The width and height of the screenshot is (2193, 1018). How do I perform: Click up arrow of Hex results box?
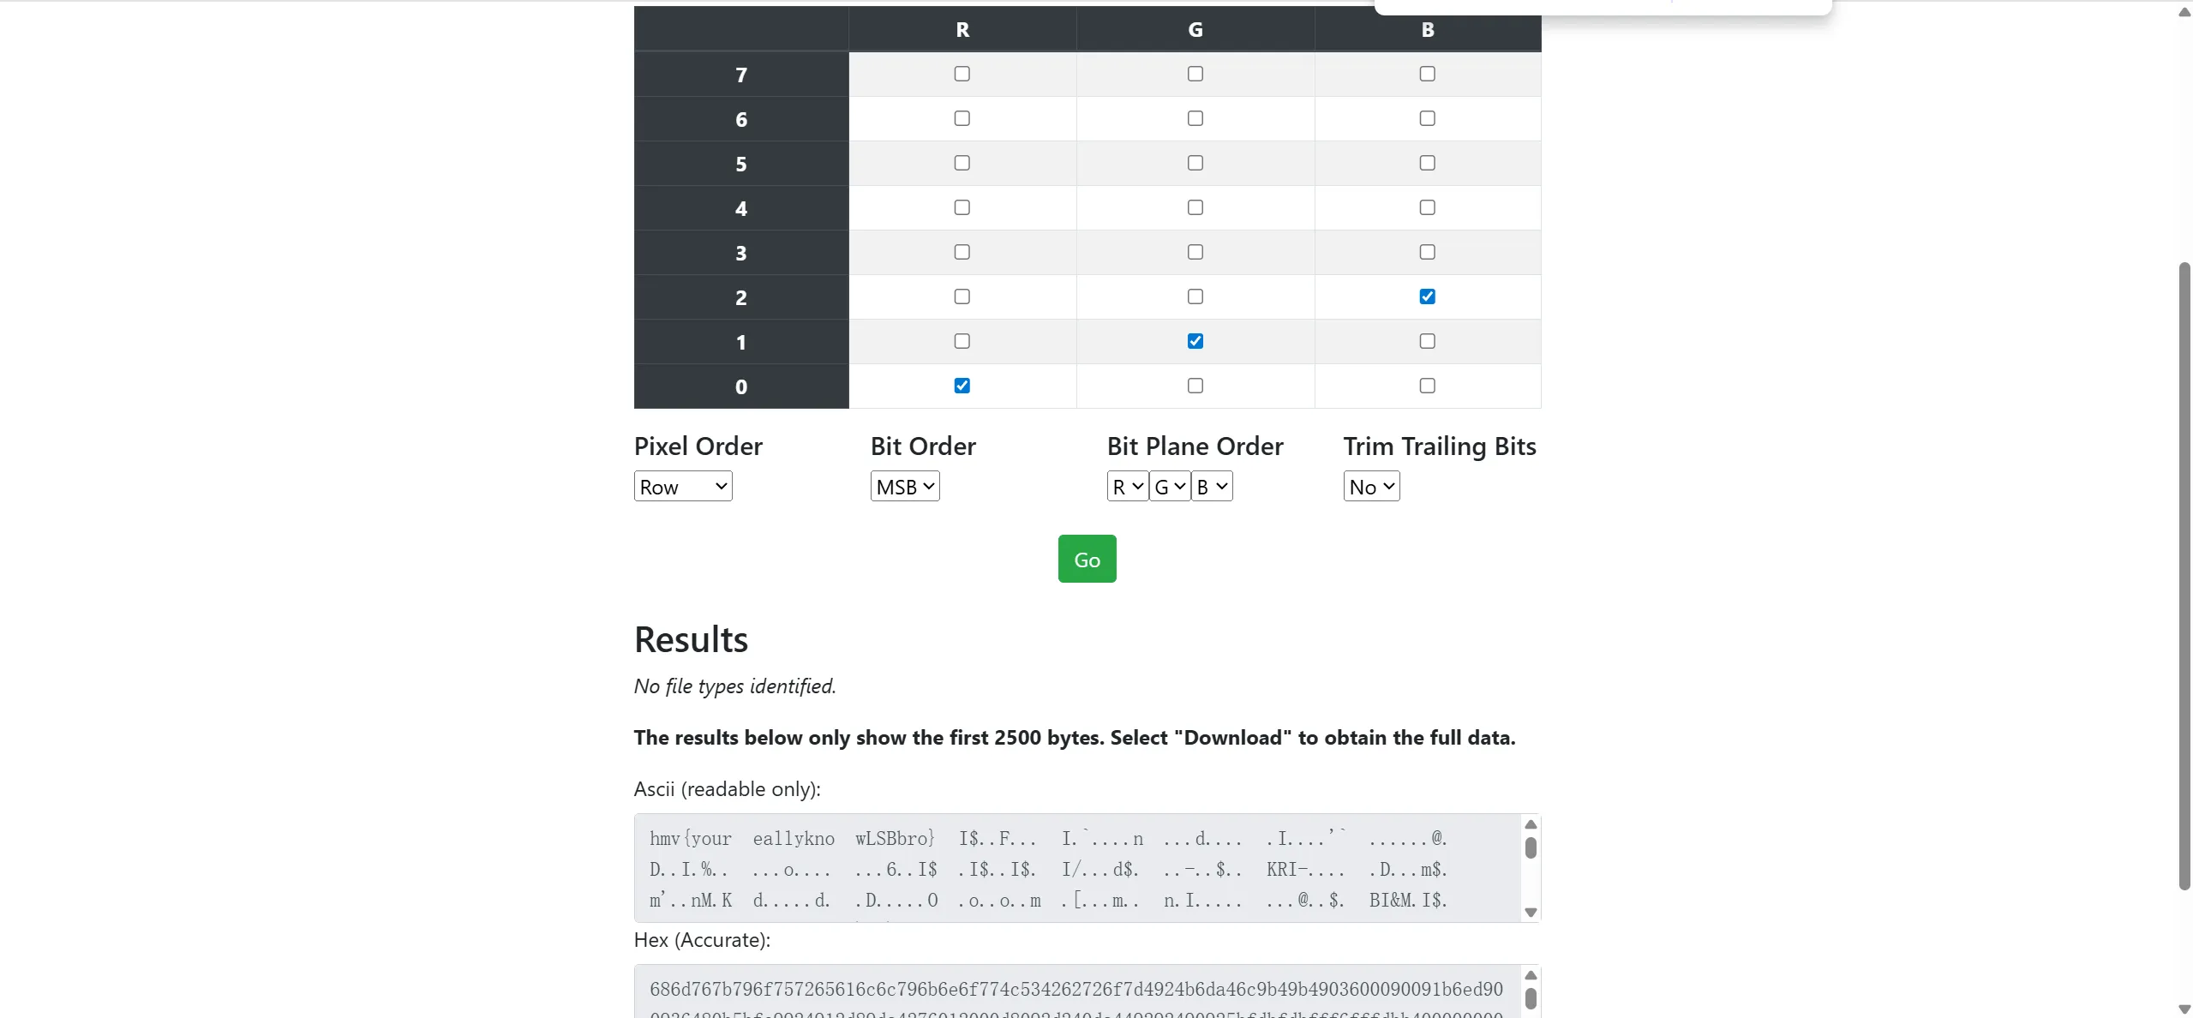[1531, 975]
